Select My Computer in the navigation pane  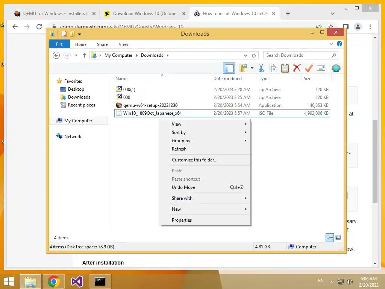(x=78, y=121)
